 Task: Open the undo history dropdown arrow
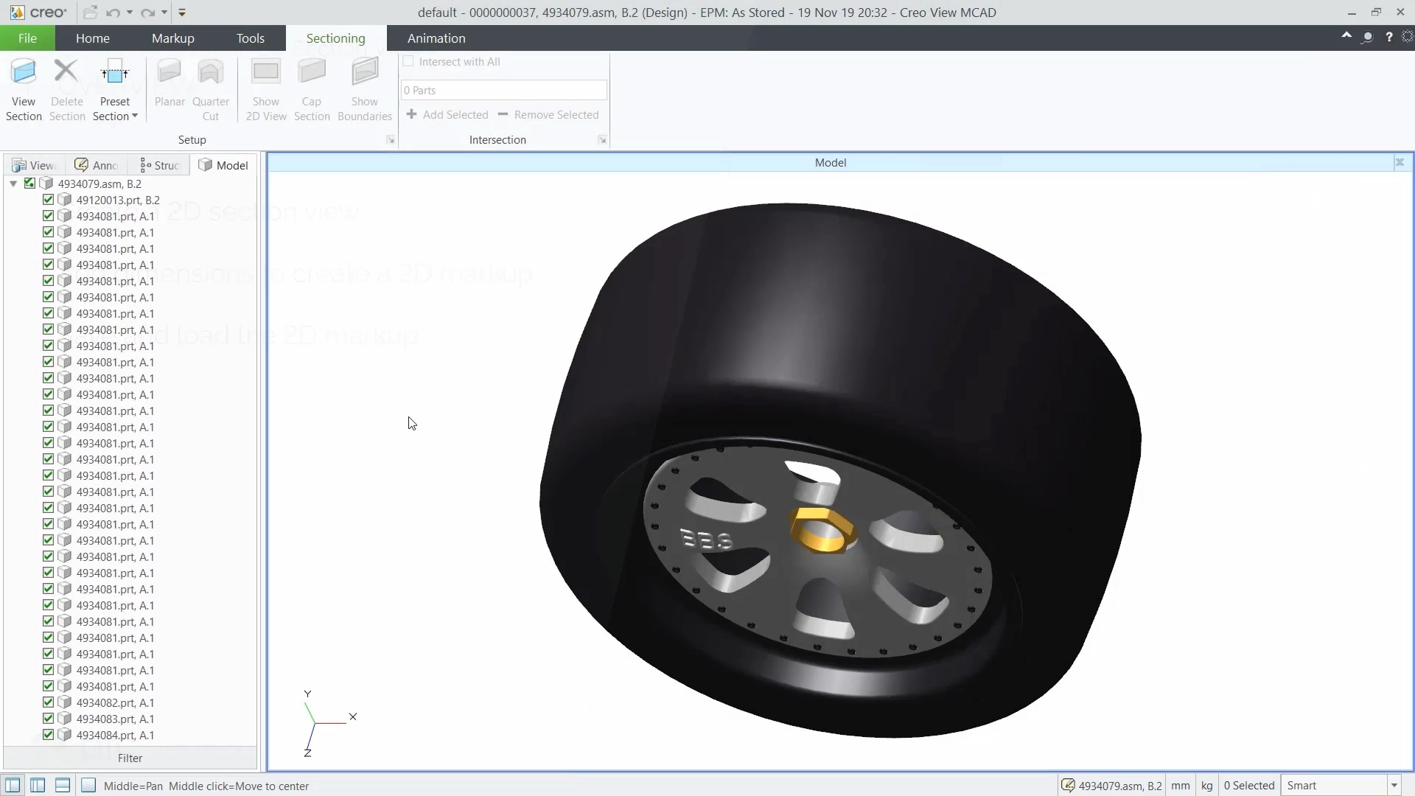point(130,13)
